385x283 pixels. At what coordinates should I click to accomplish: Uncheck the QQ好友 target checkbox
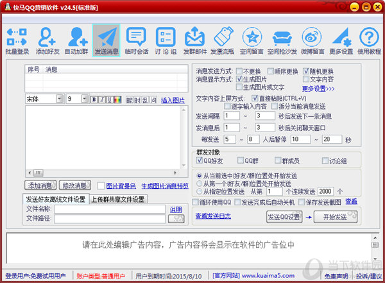click(x=200, y=160)
